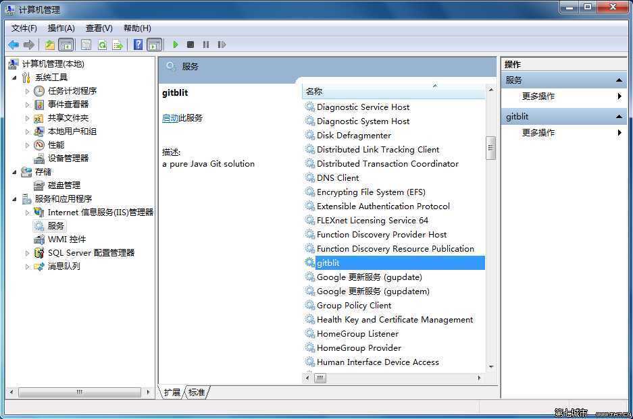Click gear icon beside DNS Client

click(309, 177)
